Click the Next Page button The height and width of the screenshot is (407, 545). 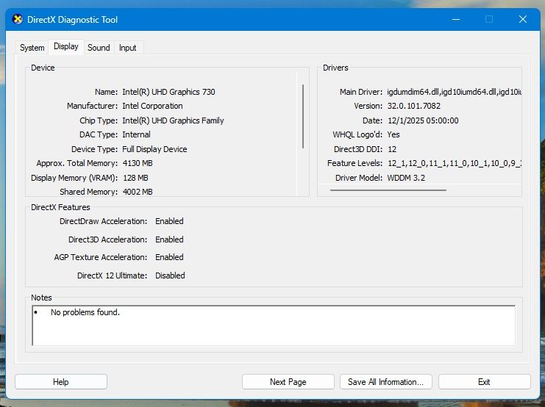[x=288, y=382]
